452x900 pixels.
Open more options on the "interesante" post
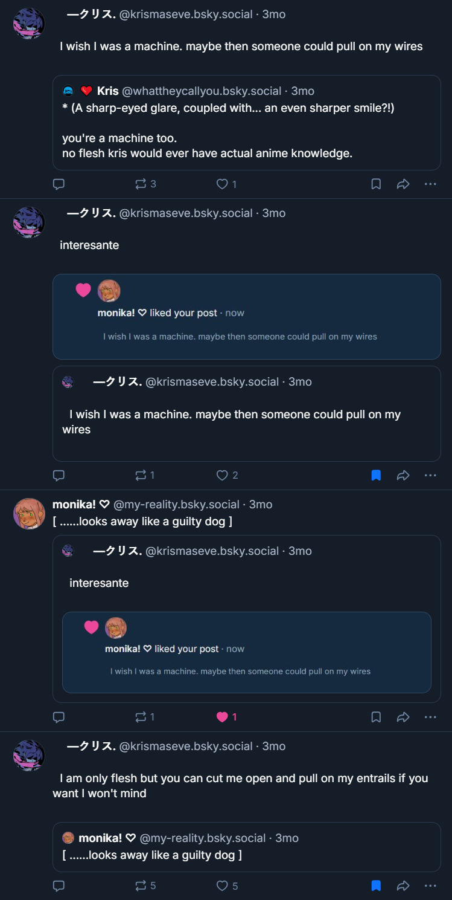point(430,475)
